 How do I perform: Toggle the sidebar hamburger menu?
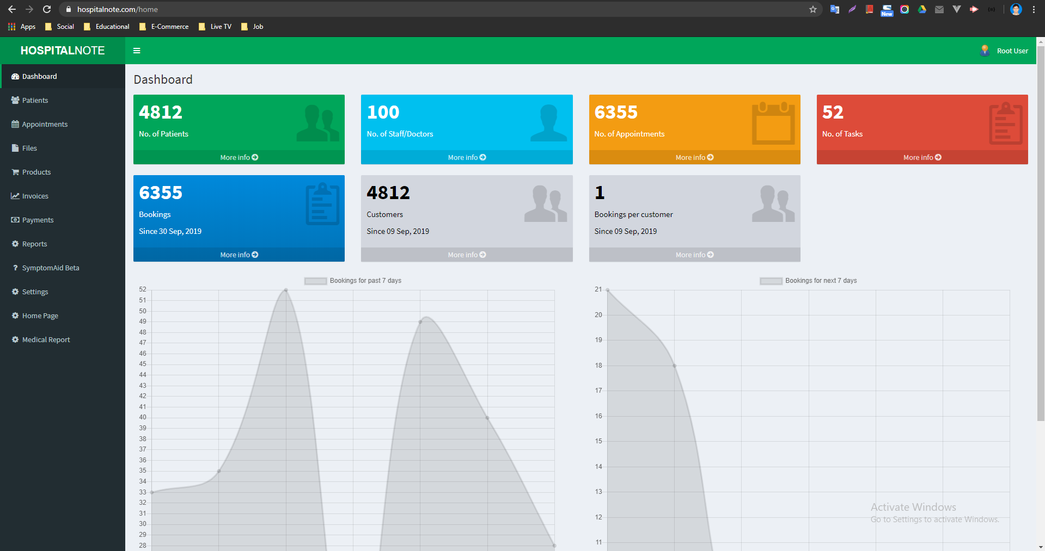(x=137, y=51)
